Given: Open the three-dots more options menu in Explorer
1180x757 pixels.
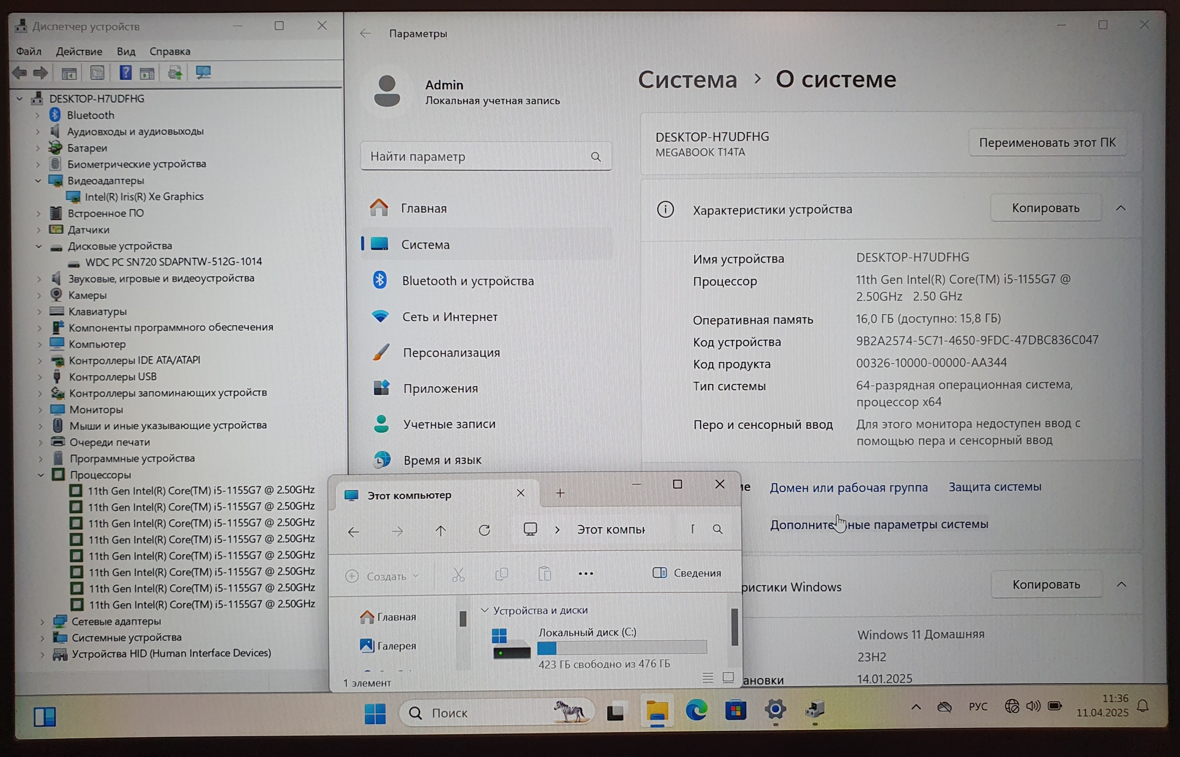Looking at the screenshot, I should [x=585, y=574].
